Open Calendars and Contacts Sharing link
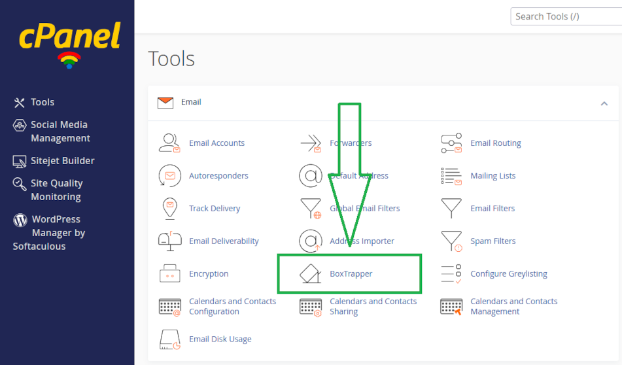 [373, 307]
